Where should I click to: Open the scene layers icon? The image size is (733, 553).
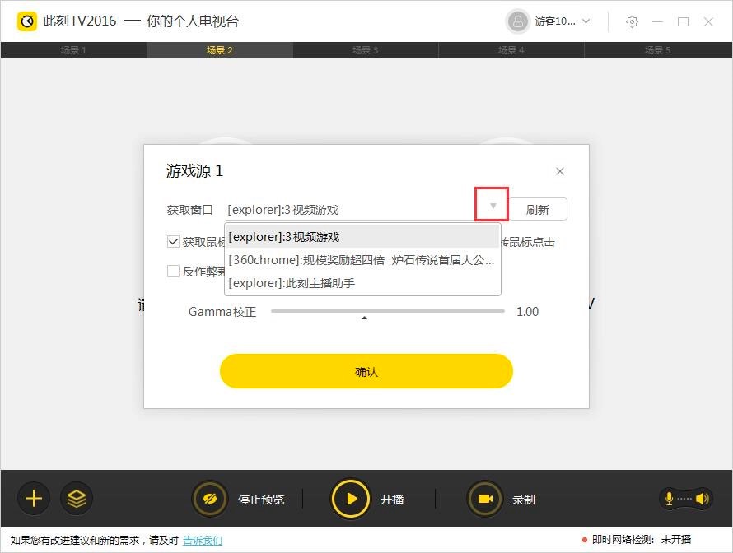point(77,498)
